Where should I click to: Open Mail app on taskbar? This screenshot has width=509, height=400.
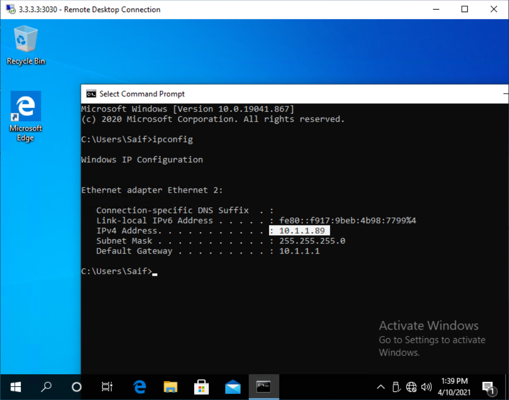[x=233, y=387]
